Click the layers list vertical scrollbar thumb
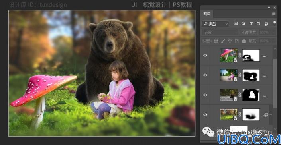281x145 pixels. pyautogui.click(x=275, y=83)
